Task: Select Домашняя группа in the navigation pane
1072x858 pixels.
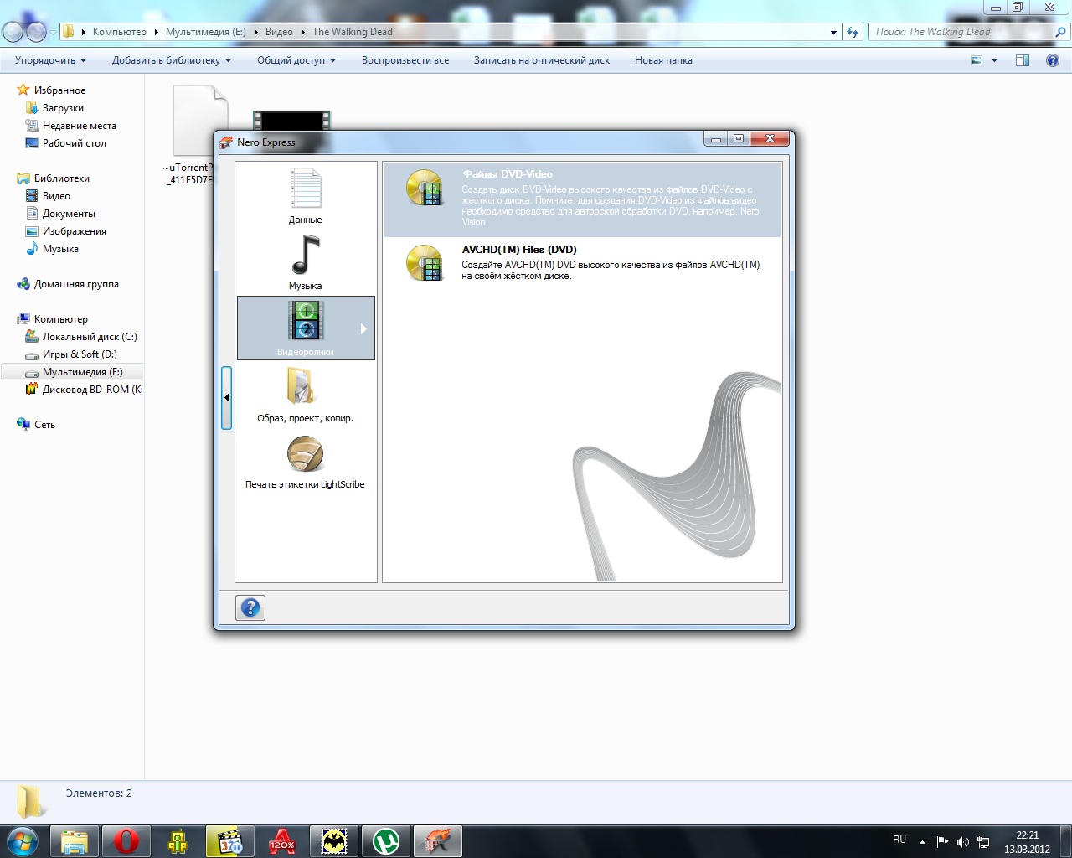Action: 76,284
